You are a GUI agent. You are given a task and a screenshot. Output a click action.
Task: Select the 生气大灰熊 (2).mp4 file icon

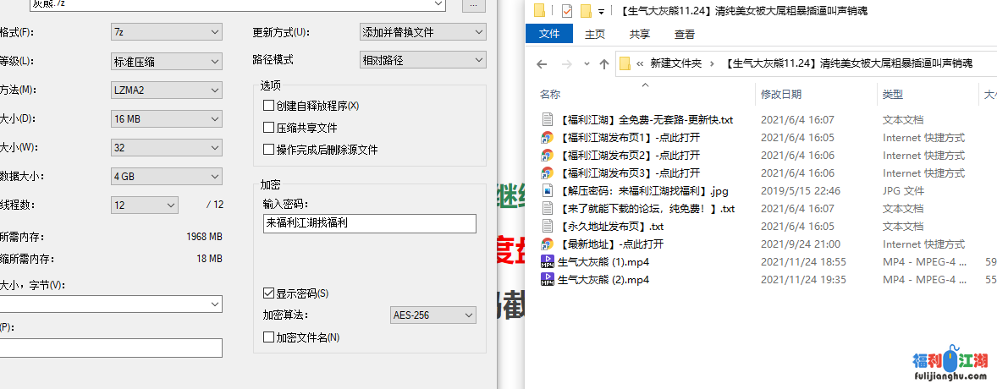[x=547, y=280]
